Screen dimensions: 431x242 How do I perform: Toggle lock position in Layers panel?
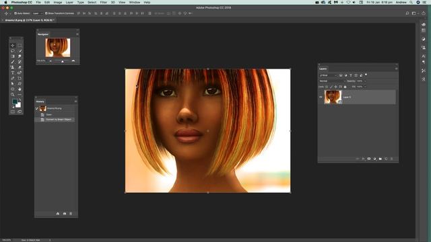point(335,87)
